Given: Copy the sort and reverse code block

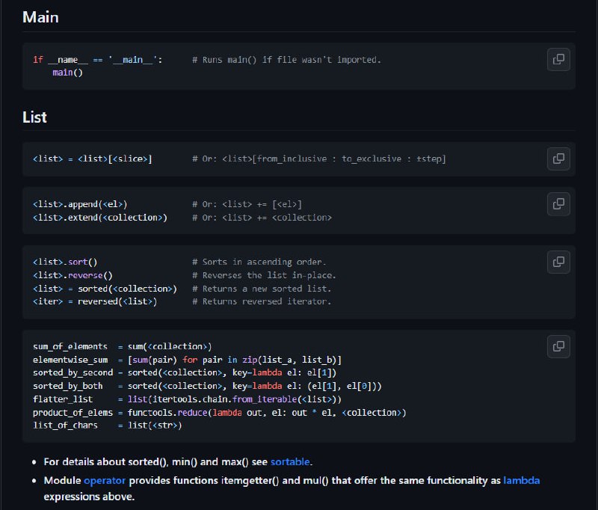Looking at the screenshot, I should [x=558, y=262].
